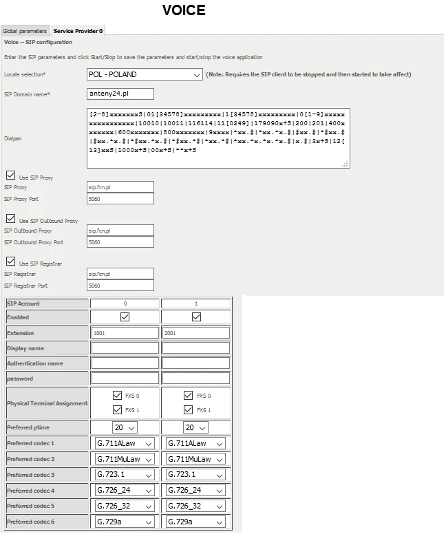Viewport: 446px width, 534px height.
Task: Open Preferred codec 6 dropdown for account 1
Action: (x=196, y=522)
